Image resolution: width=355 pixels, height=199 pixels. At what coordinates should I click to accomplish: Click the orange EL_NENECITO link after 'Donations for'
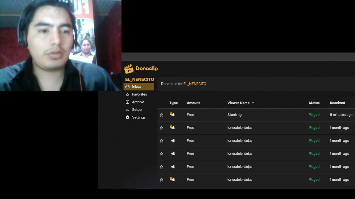click(x=195, y=84)
